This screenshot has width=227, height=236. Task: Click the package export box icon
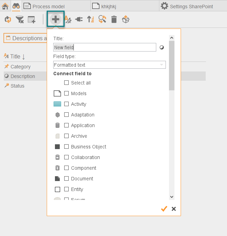point(126,19)
